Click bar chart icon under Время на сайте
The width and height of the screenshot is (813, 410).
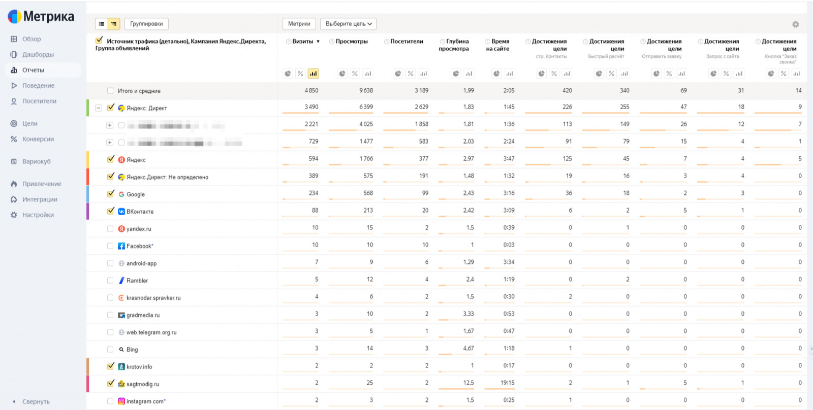[509, 74]
